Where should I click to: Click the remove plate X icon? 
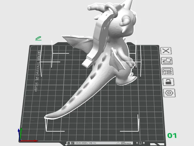pos(166,51)
